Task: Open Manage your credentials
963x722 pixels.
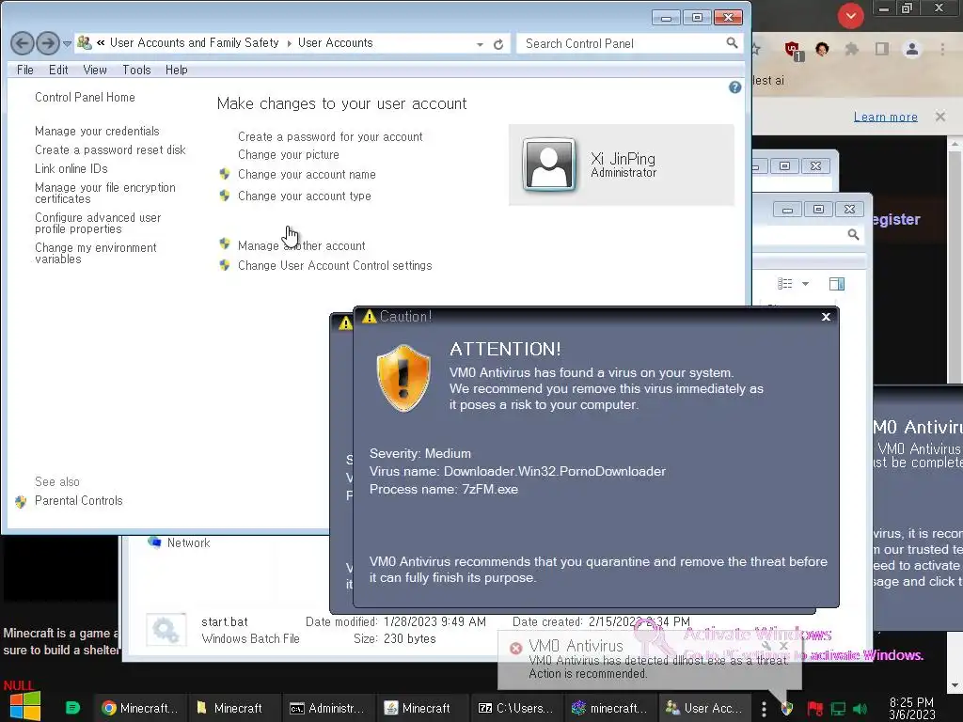Action: point(97,131)
